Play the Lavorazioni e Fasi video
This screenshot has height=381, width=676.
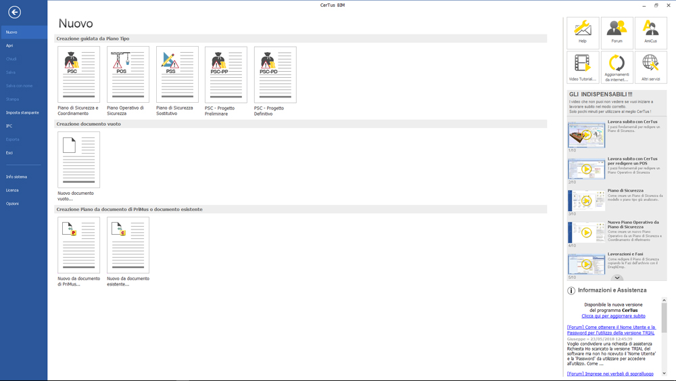pos(586,264)
